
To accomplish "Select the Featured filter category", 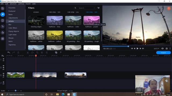I will [12, 11].
